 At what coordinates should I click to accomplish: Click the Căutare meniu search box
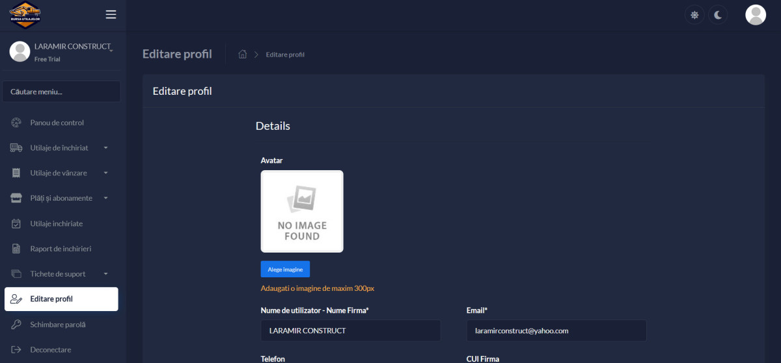point(61,92)
